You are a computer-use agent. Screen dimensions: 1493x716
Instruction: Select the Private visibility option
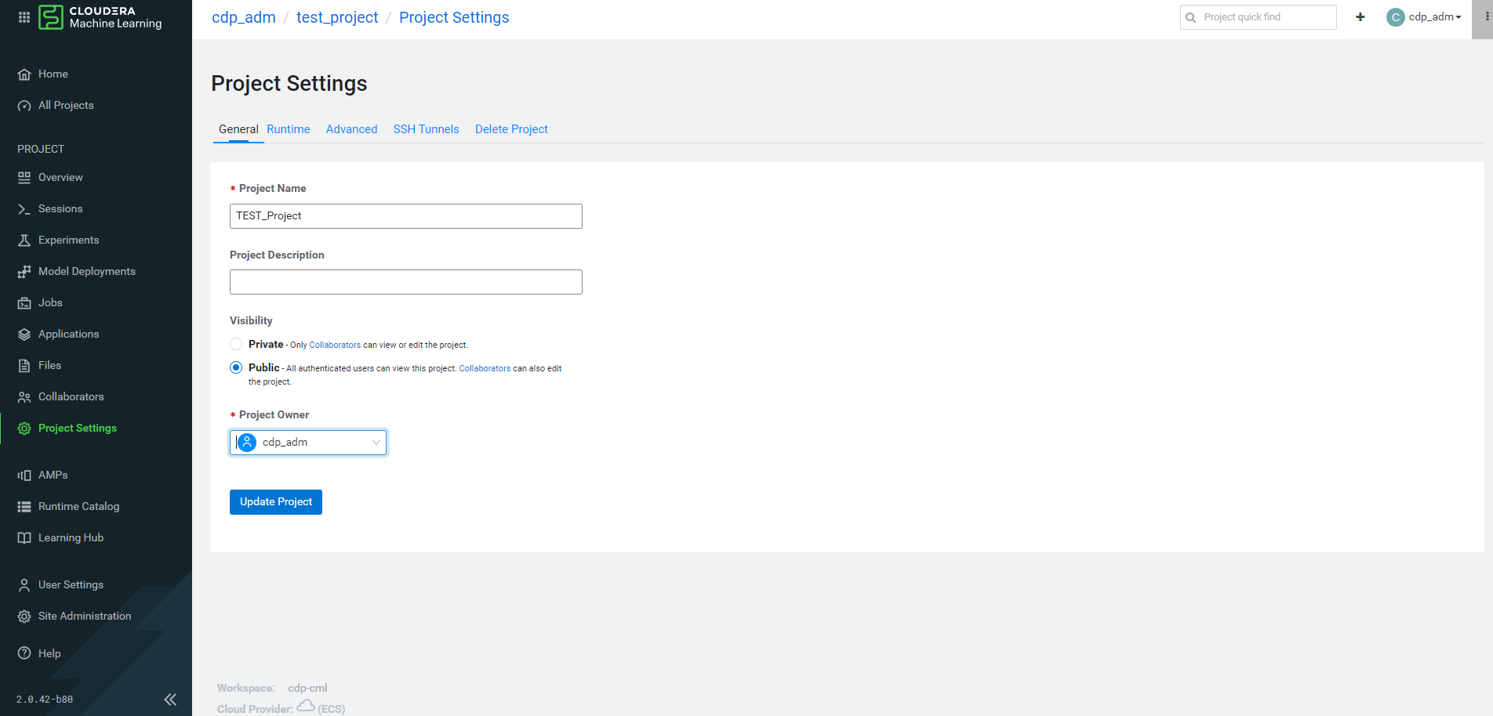click(236, 344)
